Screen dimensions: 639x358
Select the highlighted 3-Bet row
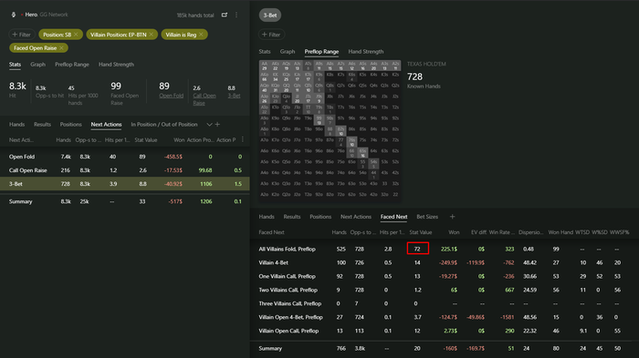pyautogui.click(x=125, y=184)
